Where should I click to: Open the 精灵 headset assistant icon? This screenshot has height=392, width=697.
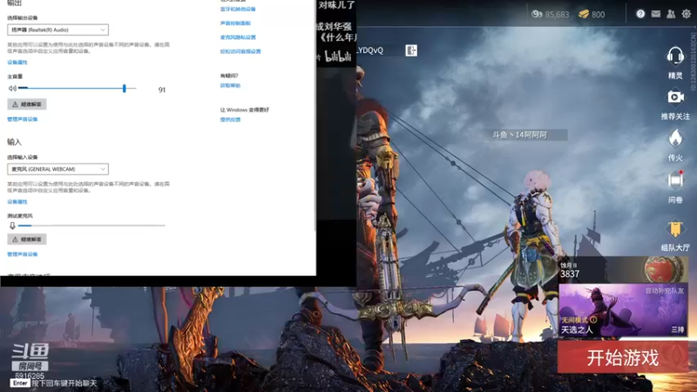coord(674,57)
